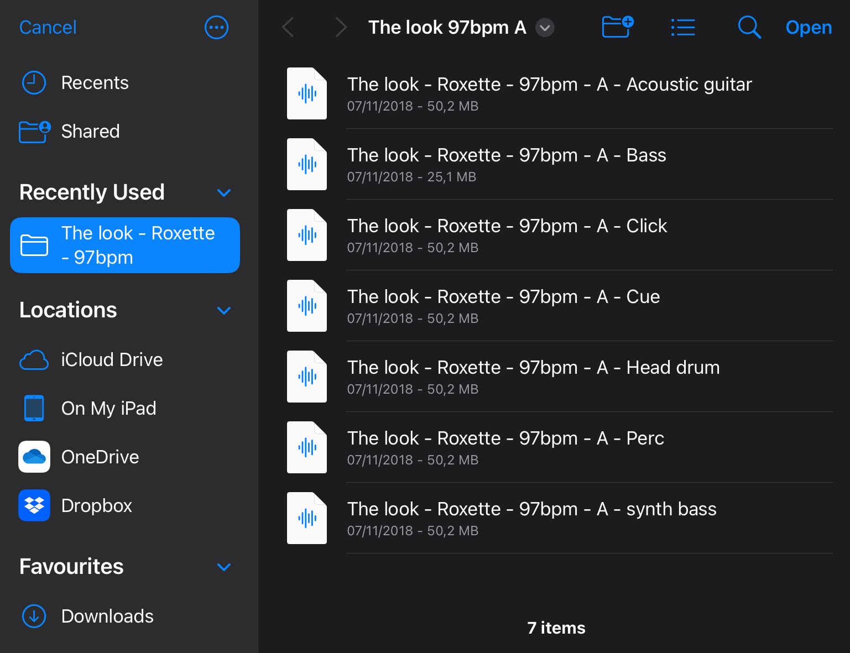Open search with the magnifier icon
This screenshot has width=850, height=653.
click(x=749, y=27)
